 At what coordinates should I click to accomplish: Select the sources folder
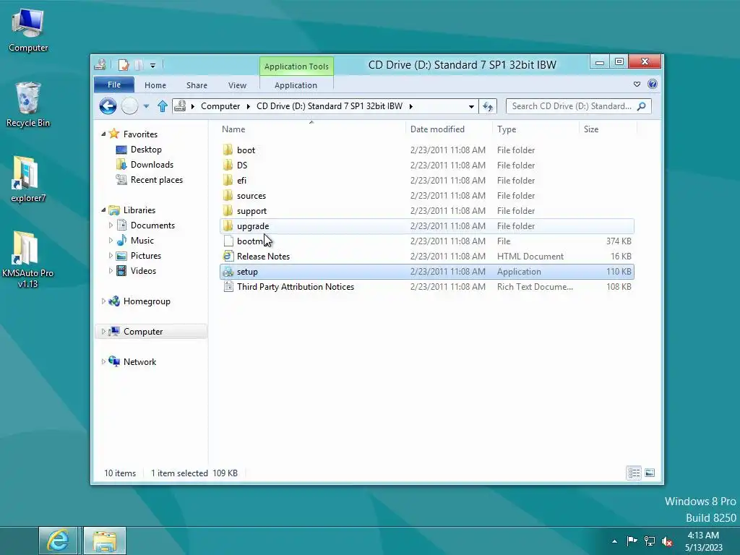pyautogui.click(x=427, y=195)
